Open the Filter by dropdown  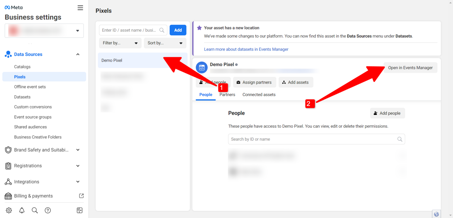(120, 43)
